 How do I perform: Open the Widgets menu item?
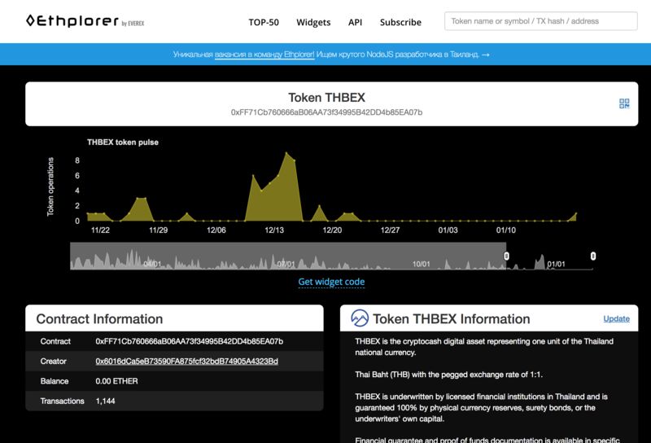313,22
